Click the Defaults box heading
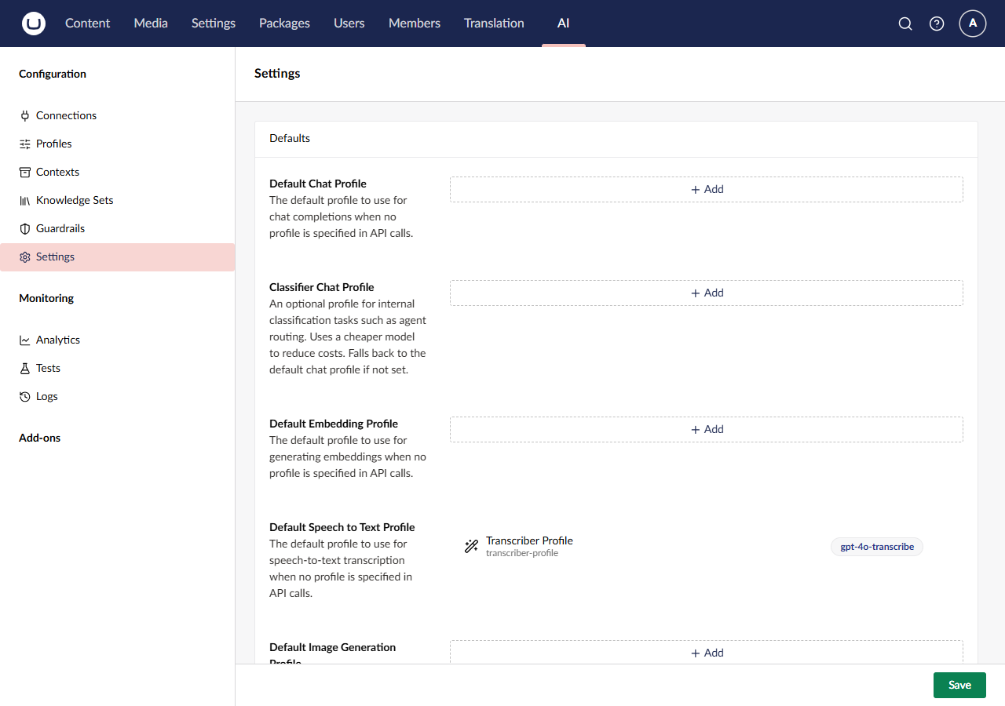Viewport: 1005px width, 706px height. point(290,138)
